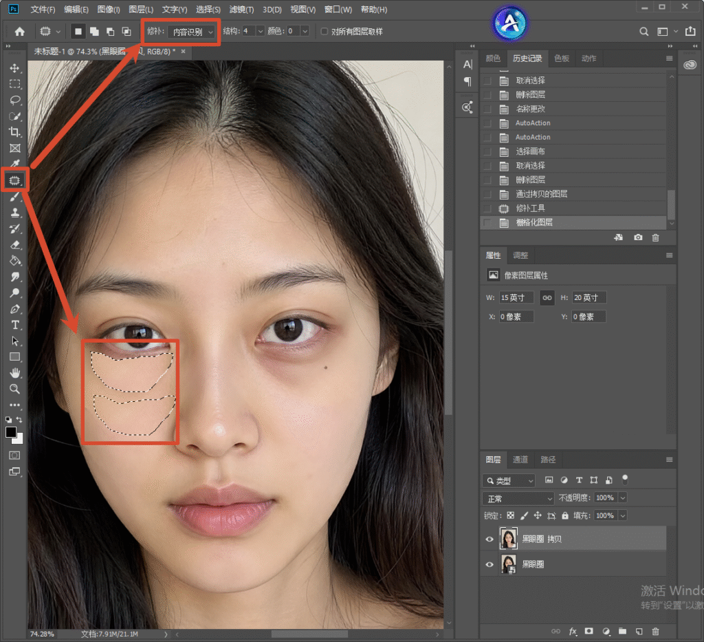This screenshot has width=704, height=642.
Task: Select the Hand tool
Action: (15, 373)
